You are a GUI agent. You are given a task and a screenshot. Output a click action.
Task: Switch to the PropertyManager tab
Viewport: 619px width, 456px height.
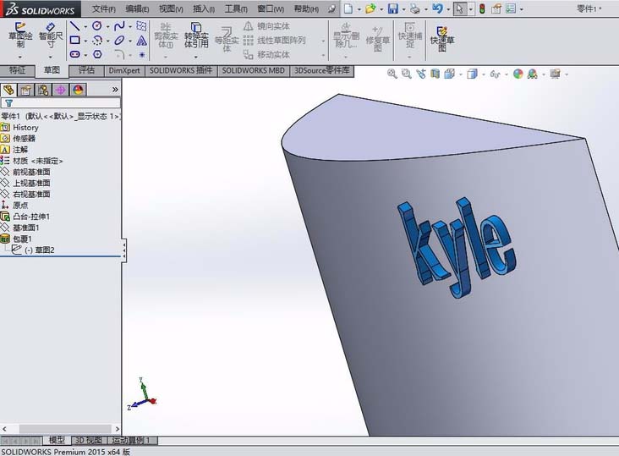click(25, 90)
